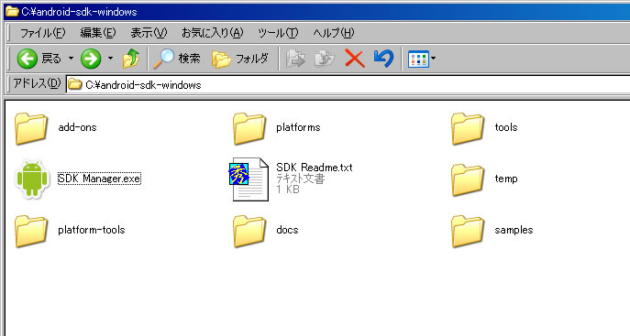630x336 pixels.
Task: Click the add-ons folder name
Action: click(78, 127)
